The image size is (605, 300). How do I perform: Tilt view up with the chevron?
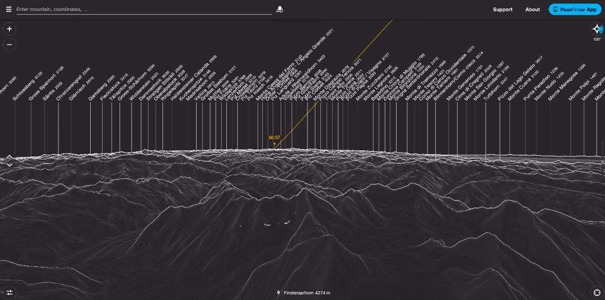(x=10, y=157)
